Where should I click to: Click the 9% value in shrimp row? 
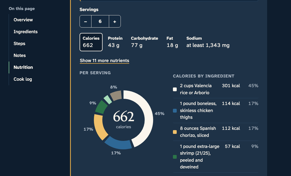[x=255, y=146]
